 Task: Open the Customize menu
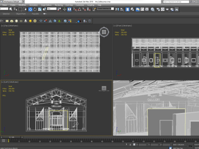pos(80,5)
